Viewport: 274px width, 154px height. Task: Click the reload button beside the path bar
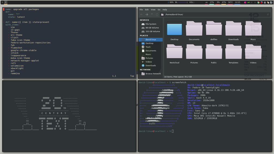point(268,15)
